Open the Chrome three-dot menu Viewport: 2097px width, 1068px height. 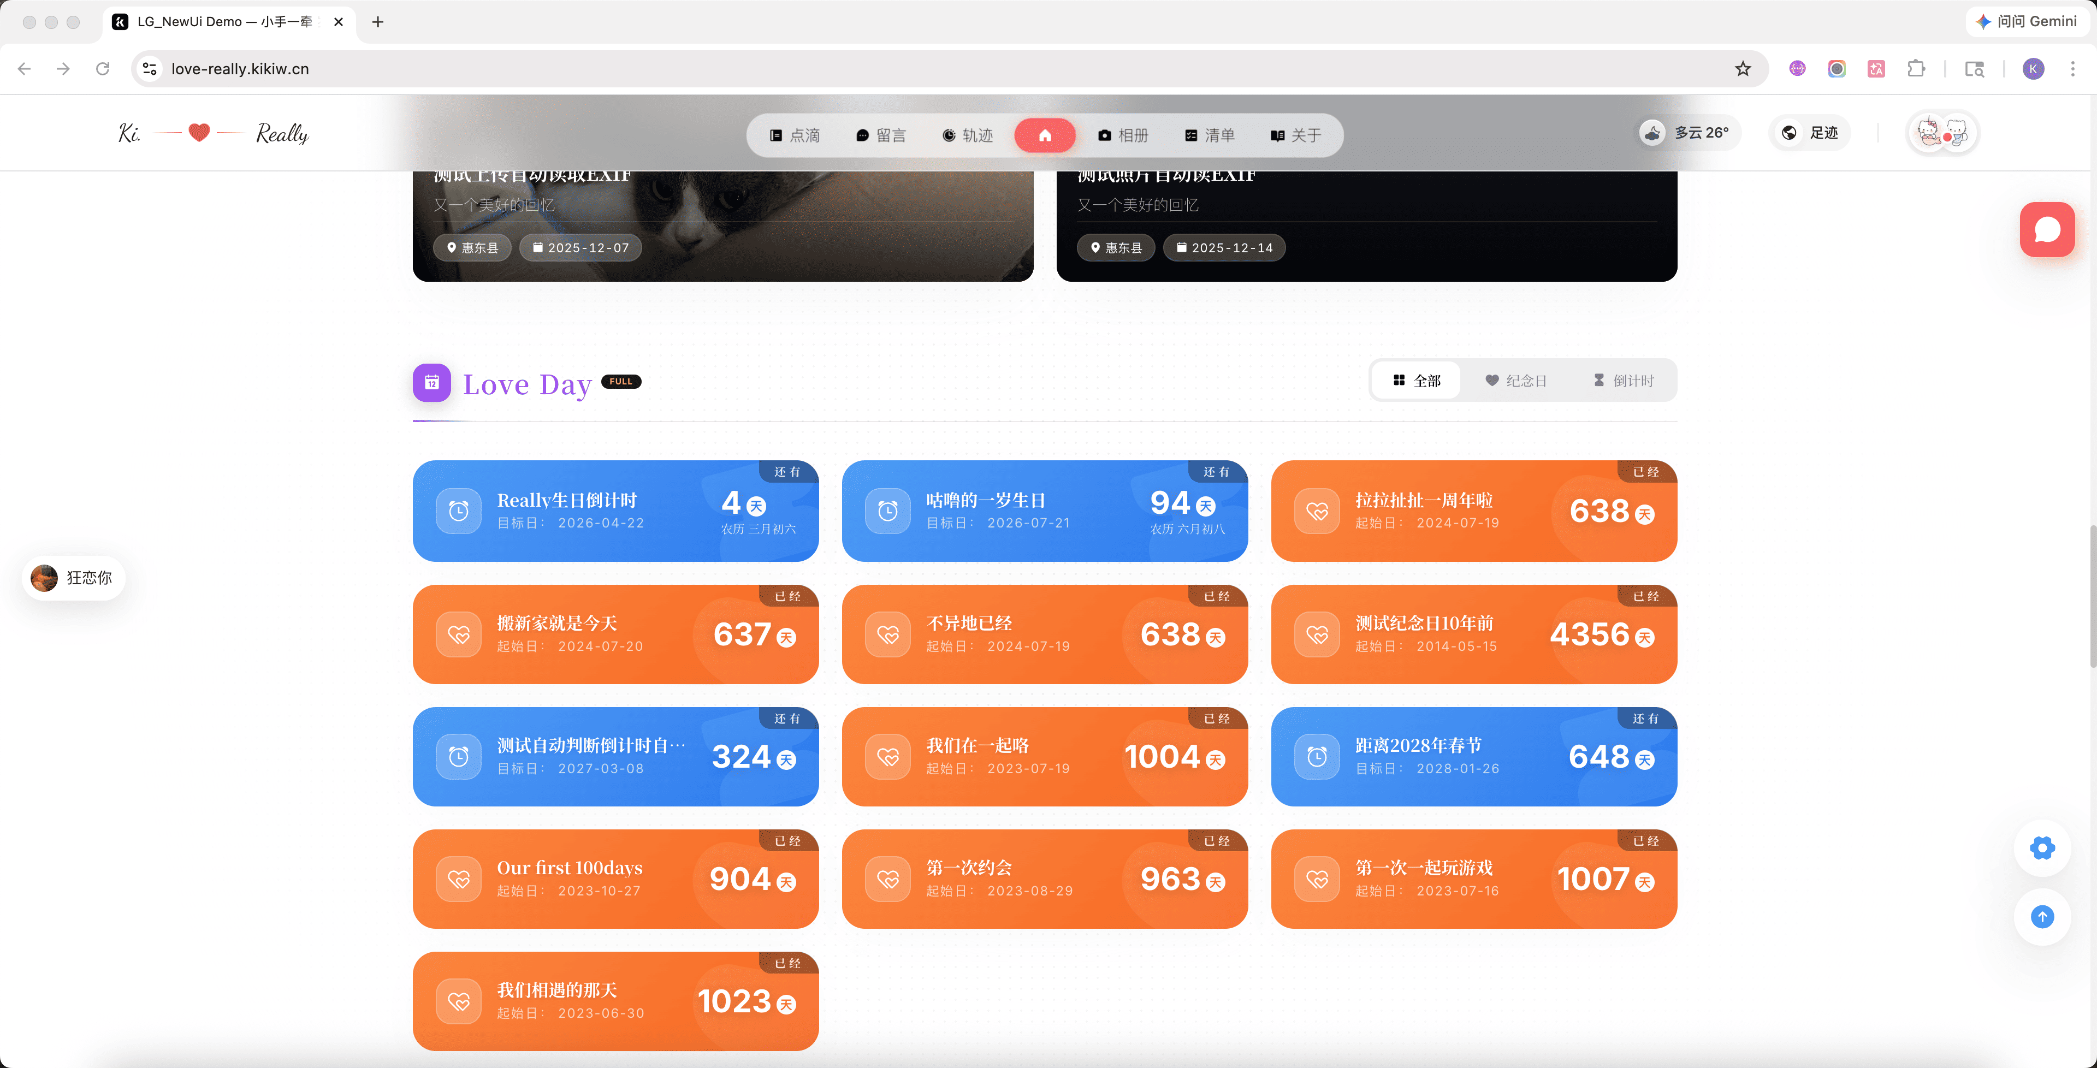[2072, 69]
